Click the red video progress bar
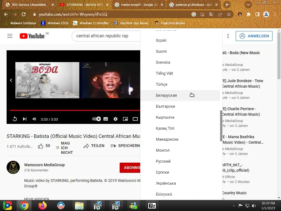The image size is (281, 211). pos(75,110)
